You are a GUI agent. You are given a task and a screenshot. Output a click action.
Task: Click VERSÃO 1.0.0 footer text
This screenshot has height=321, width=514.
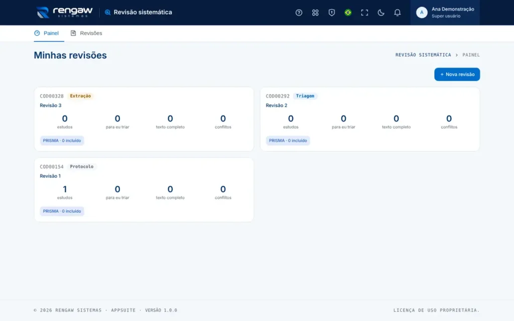(161, 310)
